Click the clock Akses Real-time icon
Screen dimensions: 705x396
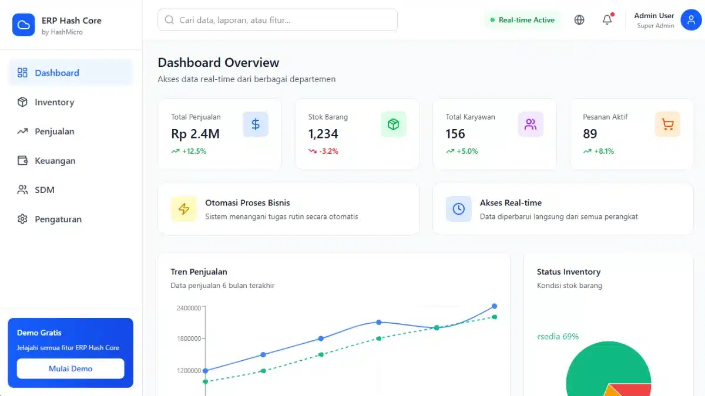tap(458, 209)
